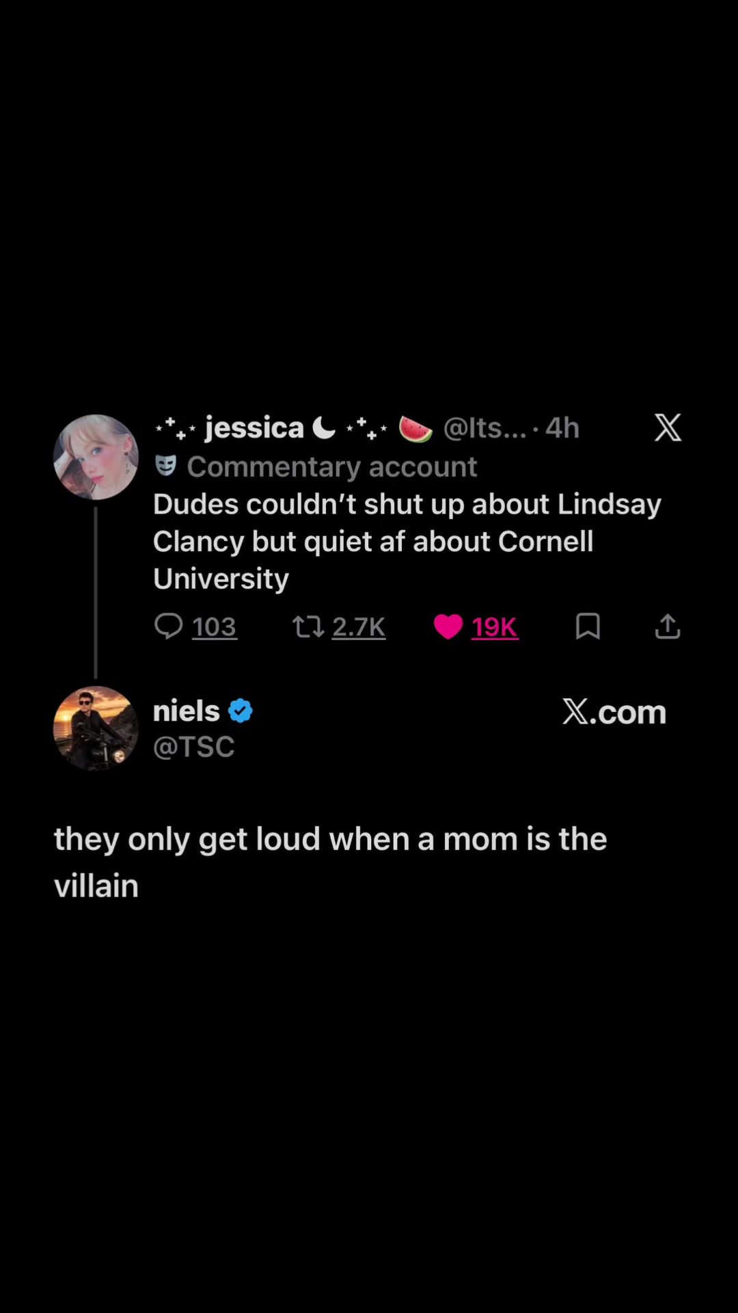Click the niels display name
This screenshot has width=738, height=1313.
coord(187,711)
